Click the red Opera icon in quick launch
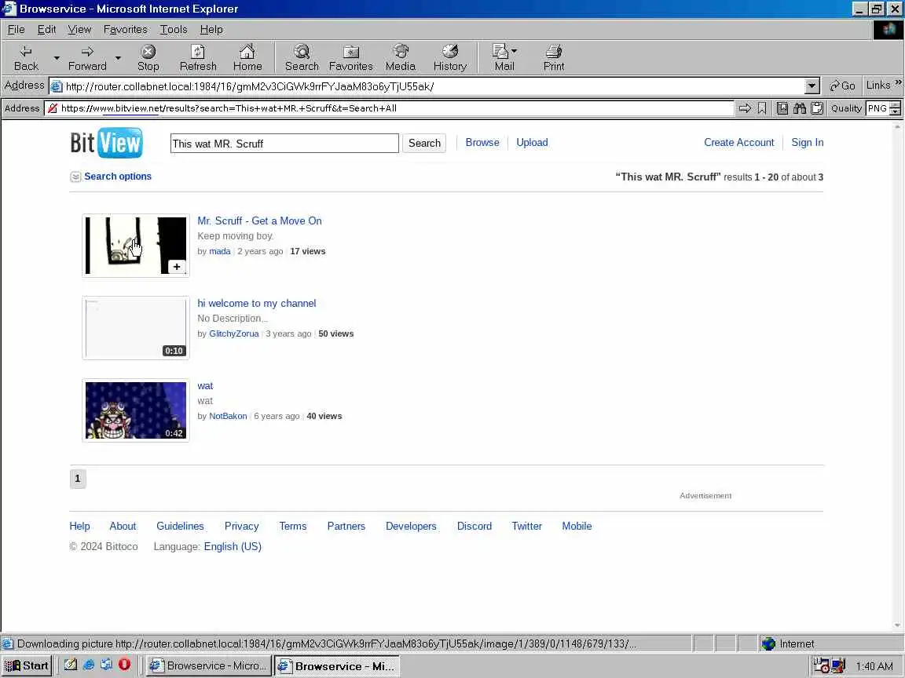Screen dimensions: 905x678 [124, 664]
